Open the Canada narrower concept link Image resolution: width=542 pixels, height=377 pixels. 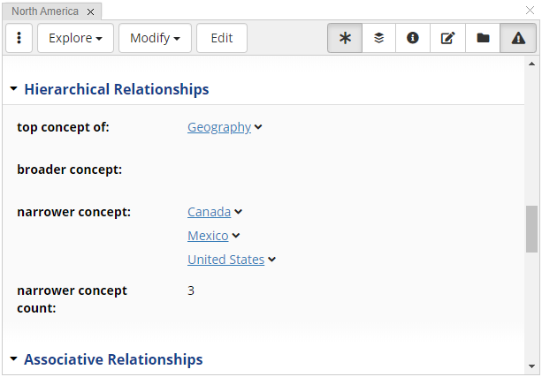point(209,212)
